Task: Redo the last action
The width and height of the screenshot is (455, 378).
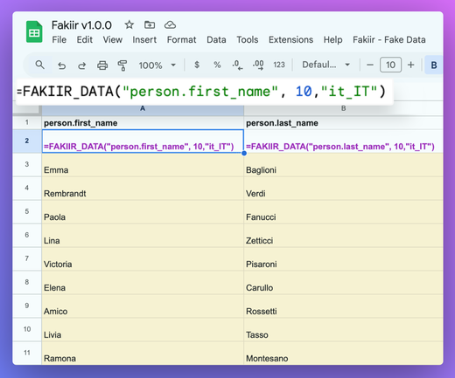Action: (81, 65)
